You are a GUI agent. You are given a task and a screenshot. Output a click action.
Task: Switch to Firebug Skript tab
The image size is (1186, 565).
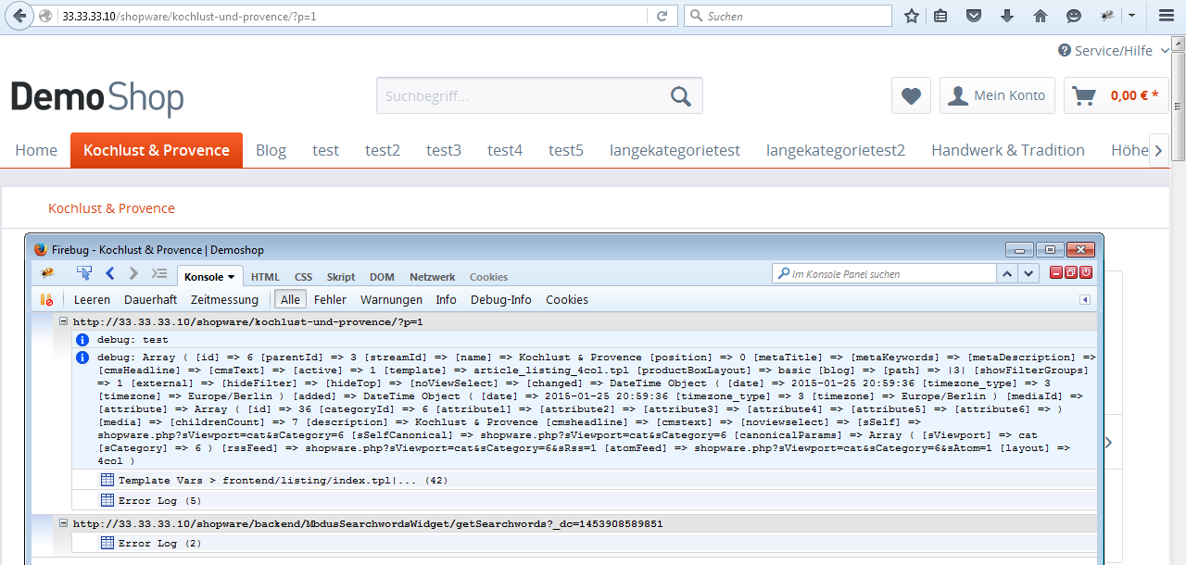341,277
